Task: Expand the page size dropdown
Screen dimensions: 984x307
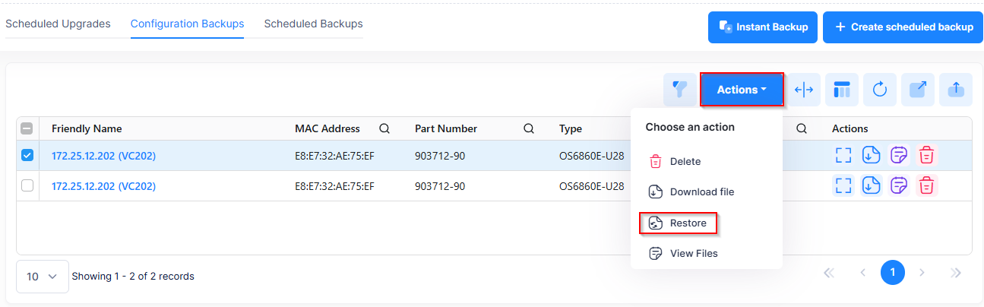Action: tap(43, 277)
